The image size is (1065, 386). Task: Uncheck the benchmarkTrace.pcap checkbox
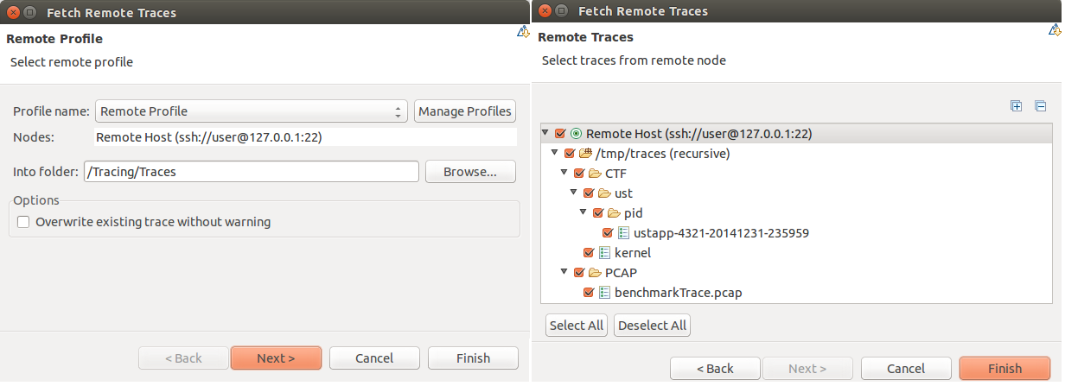coord(589,293)
